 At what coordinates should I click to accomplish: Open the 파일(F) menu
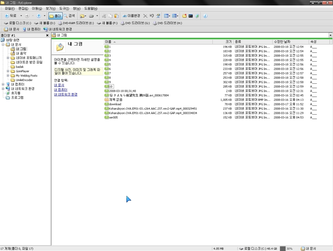[x=10, y=8]
